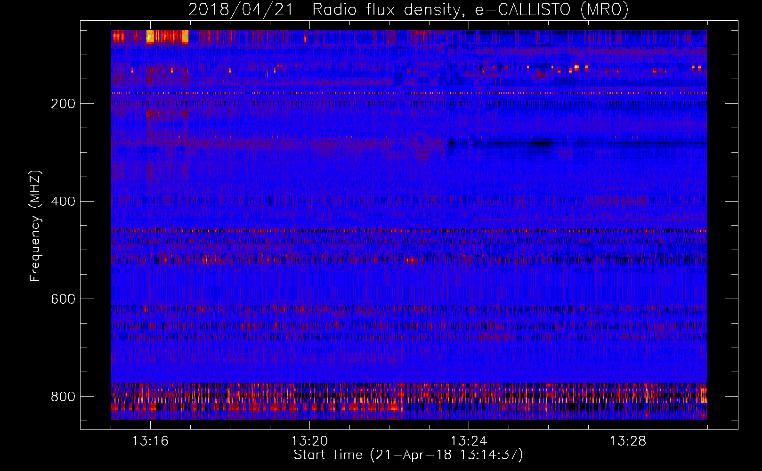
Task: Click the date '2018/04/21' in the title
Action: pos(241,9)
